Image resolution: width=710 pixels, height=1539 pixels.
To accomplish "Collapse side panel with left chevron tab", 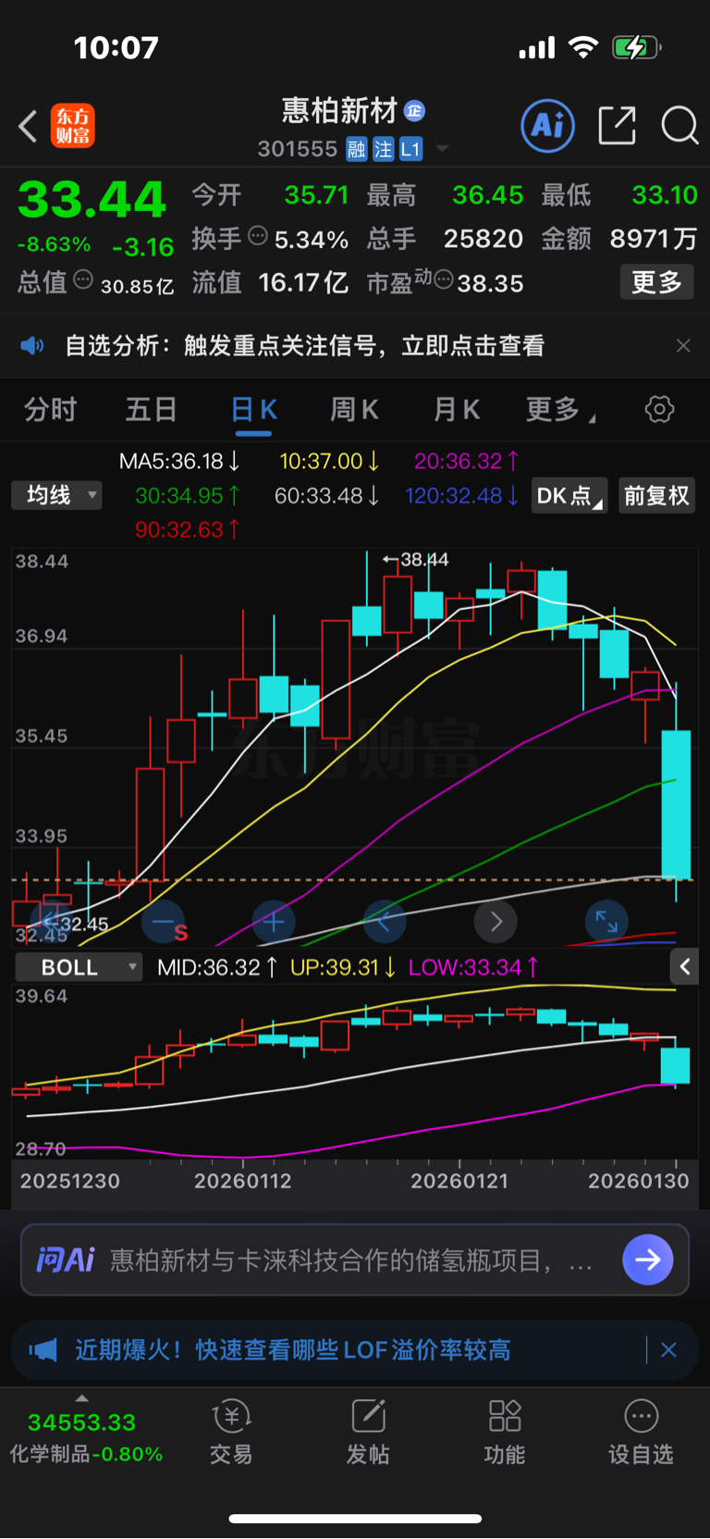I will tap(684, 967).
